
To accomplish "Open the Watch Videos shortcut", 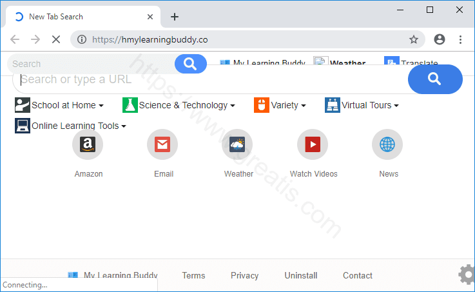I will point(313,144).
